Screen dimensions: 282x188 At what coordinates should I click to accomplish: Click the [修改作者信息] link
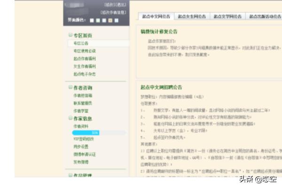(113, 12)
